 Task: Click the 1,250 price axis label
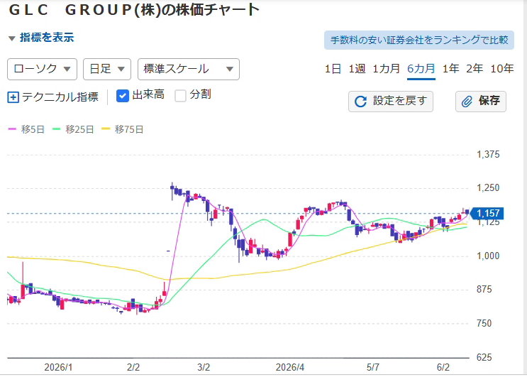click(488, 187)
